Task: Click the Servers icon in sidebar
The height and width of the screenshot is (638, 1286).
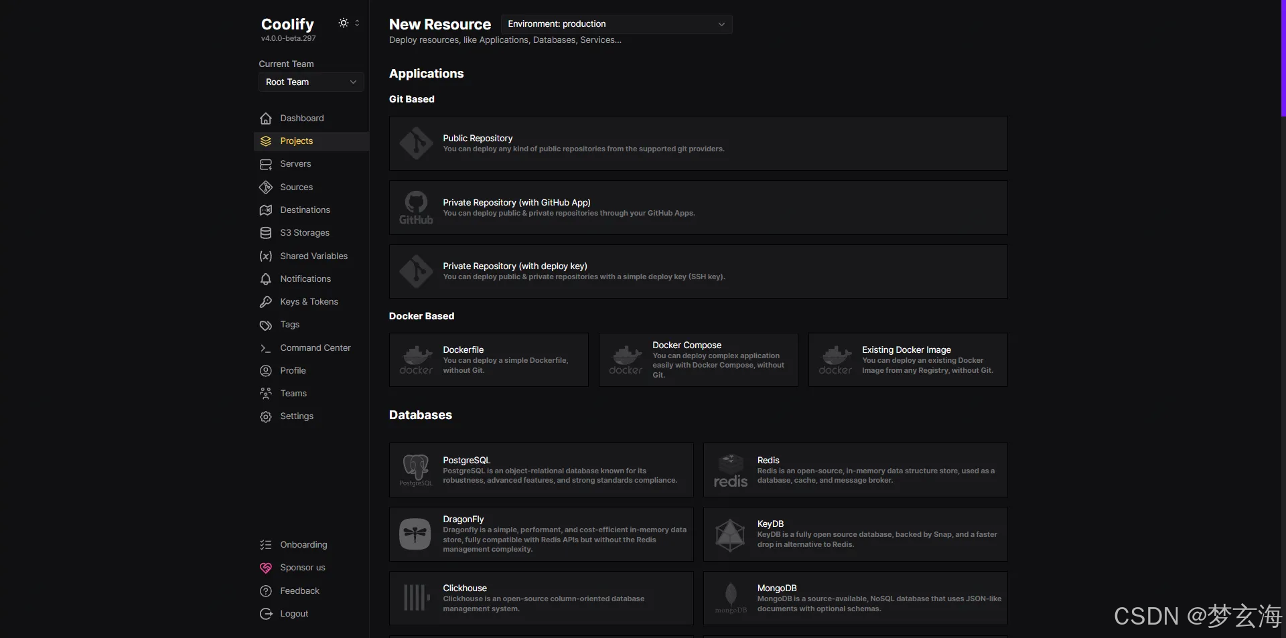Action: (x=266, y=164)
